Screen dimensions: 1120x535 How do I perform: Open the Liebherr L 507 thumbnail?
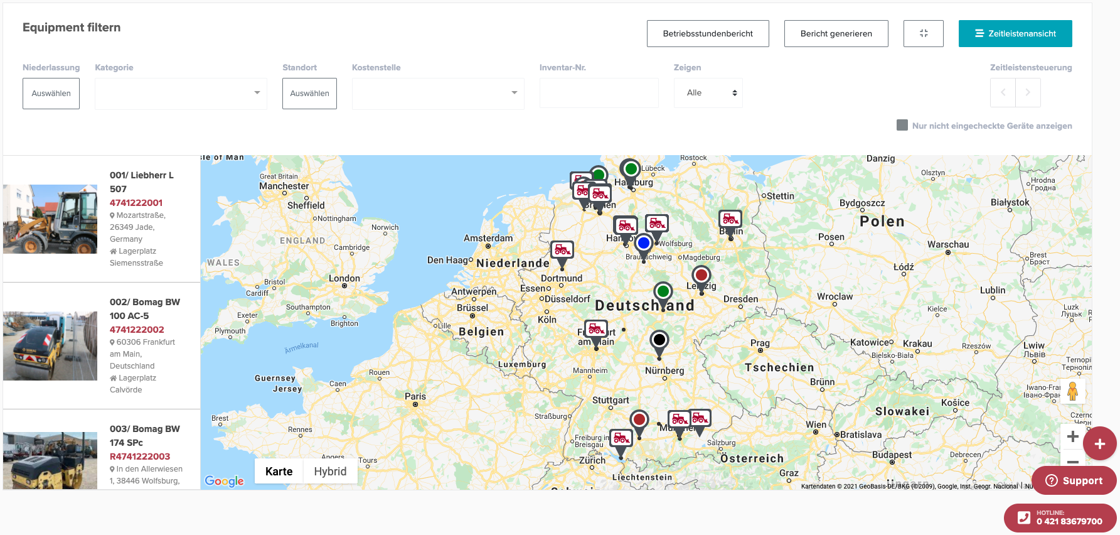(x=50, y=219)
